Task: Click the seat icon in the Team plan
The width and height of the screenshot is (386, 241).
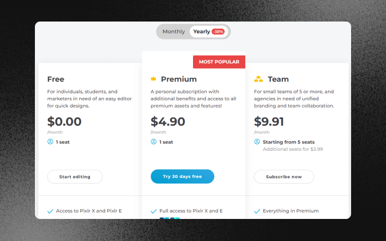Action: pos(257,142)
